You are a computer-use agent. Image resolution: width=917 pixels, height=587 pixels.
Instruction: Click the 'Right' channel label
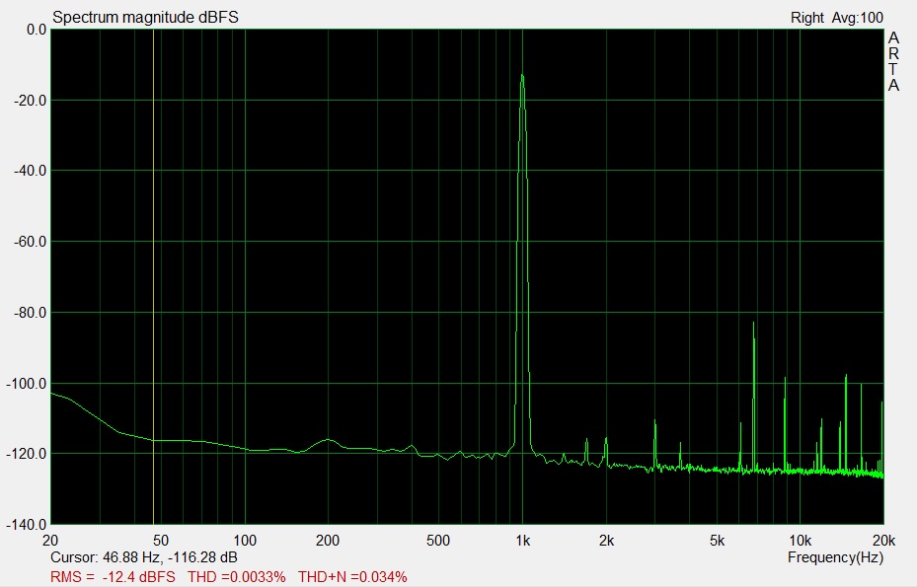click(x=807, y=18)
